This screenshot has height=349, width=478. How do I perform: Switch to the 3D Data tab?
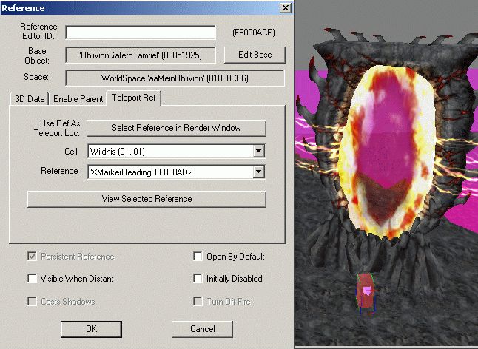click(x=30, y=99)
